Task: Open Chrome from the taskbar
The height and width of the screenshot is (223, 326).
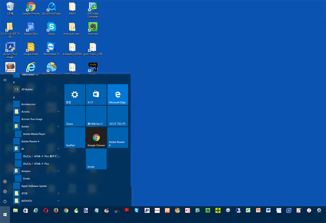Action: pyautogui.click(x=66, y=210)
